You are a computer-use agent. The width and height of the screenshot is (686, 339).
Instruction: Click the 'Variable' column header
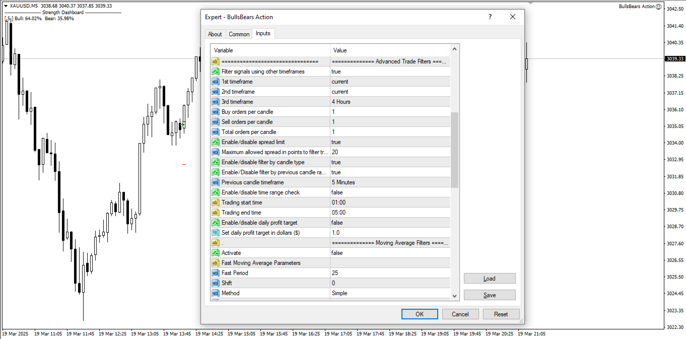[x=270, y=50]
